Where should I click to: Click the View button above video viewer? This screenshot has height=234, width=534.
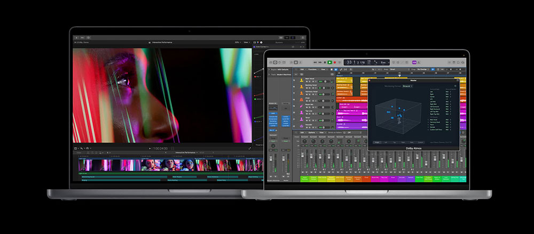point(246,42)
